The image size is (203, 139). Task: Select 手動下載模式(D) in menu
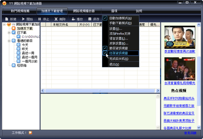tap(121, 23)
